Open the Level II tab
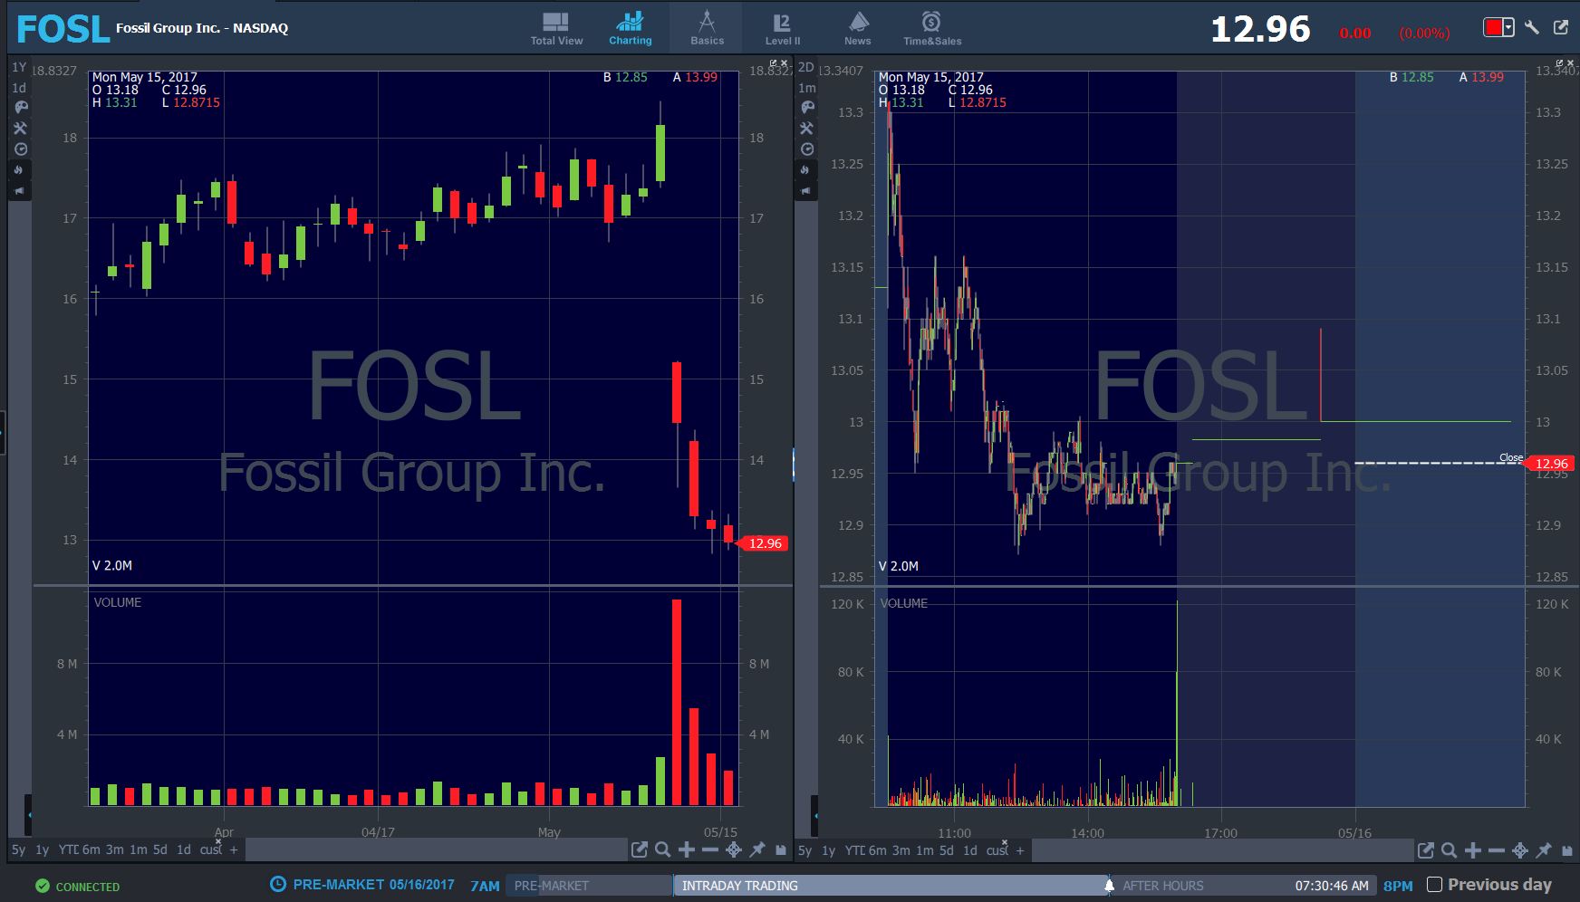This screenshot has width=1580, height=902. pos(782,28)
